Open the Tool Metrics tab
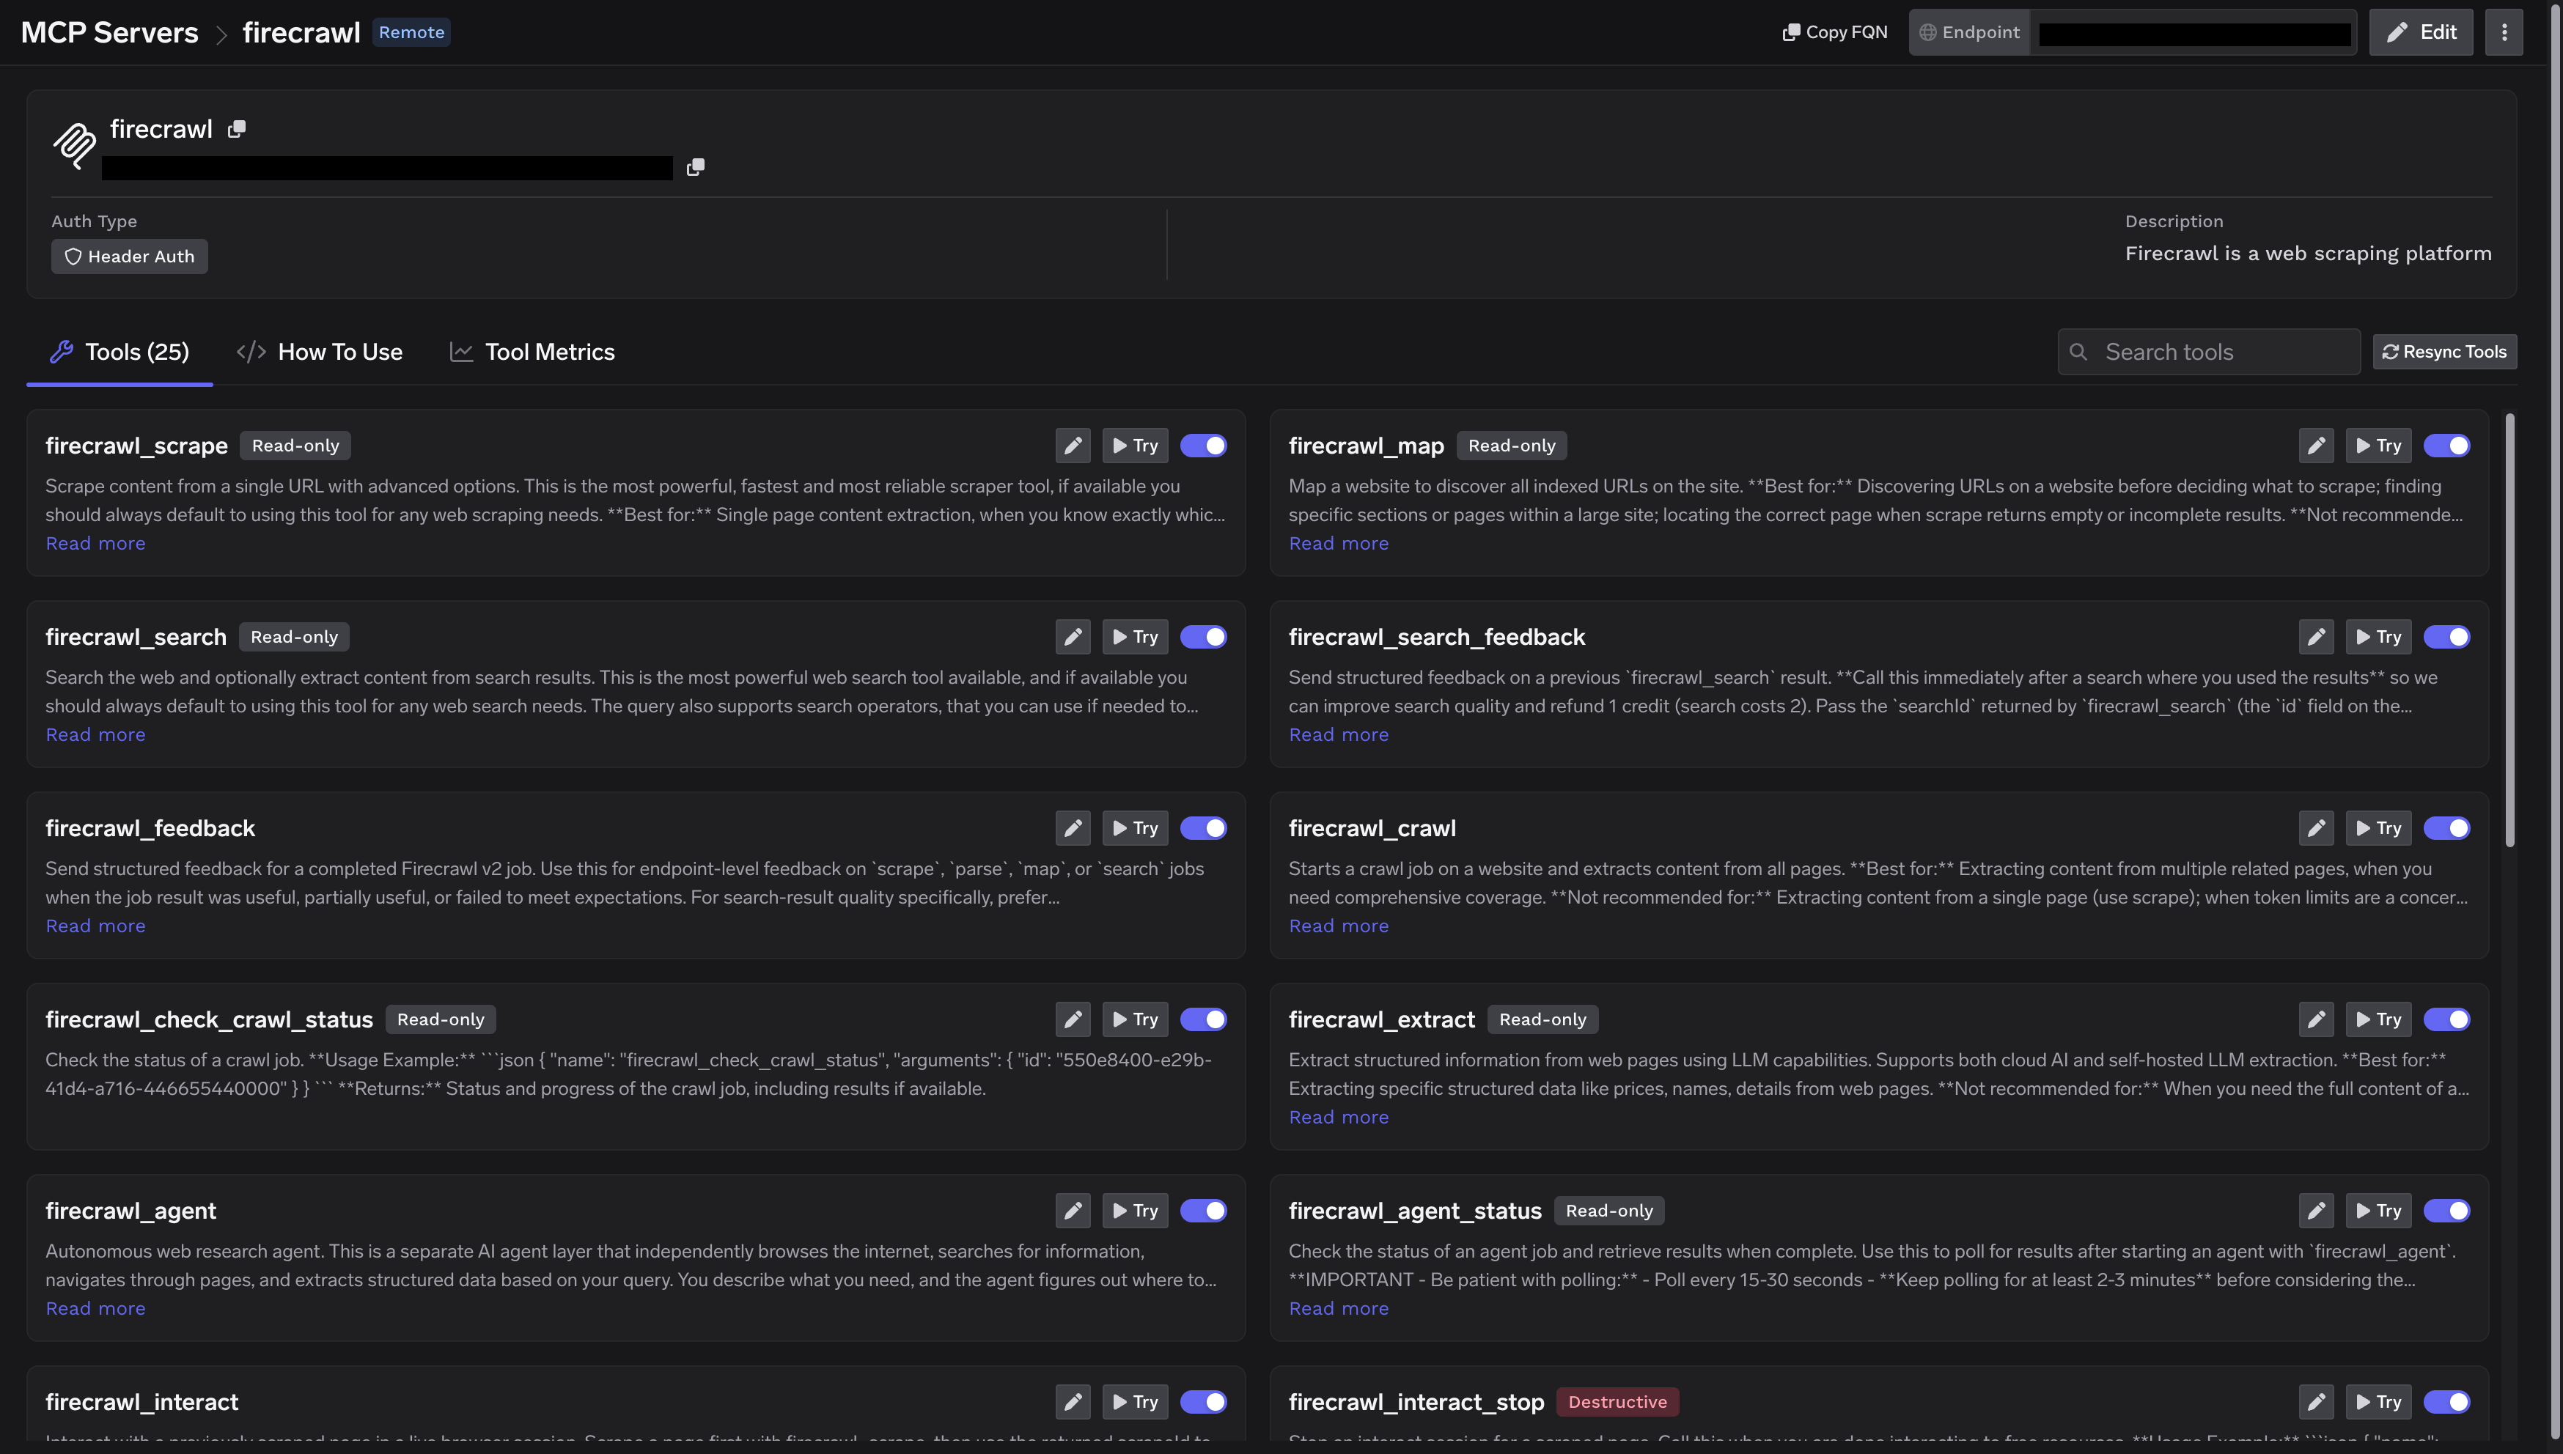 [x=532, y=352]
